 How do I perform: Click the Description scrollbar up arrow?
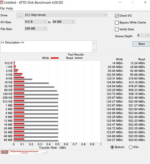(94, 43)
